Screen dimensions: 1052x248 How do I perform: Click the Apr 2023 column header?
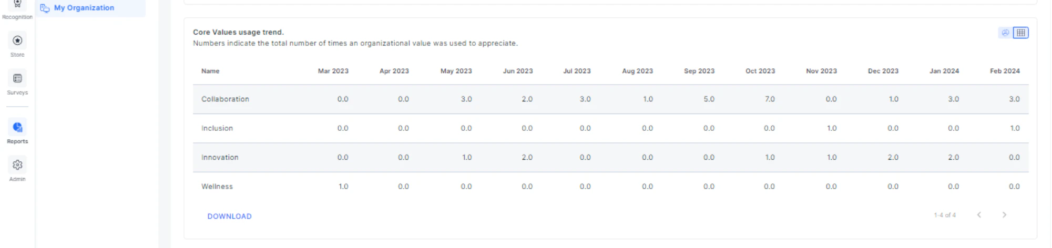(394, 71)
